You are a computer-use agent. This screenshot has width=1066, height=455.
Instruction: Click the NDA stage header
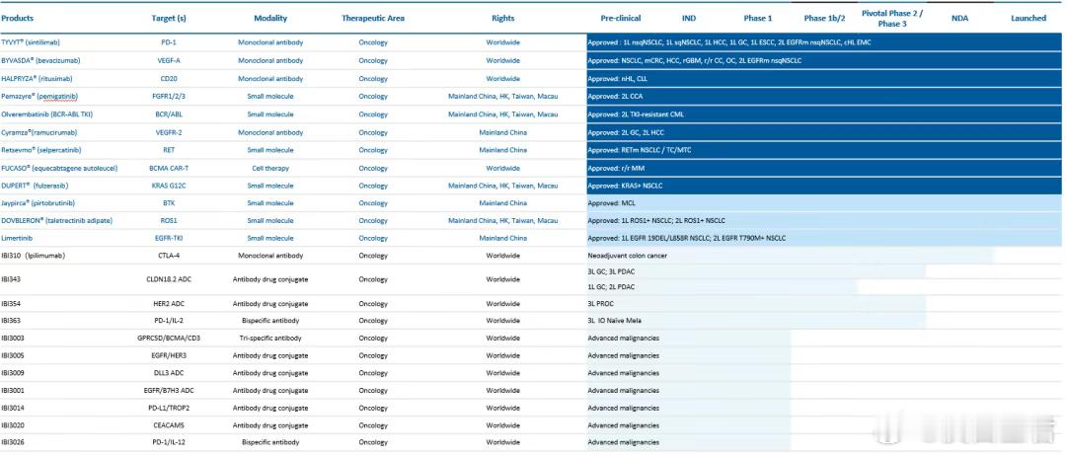click(960, 19)
